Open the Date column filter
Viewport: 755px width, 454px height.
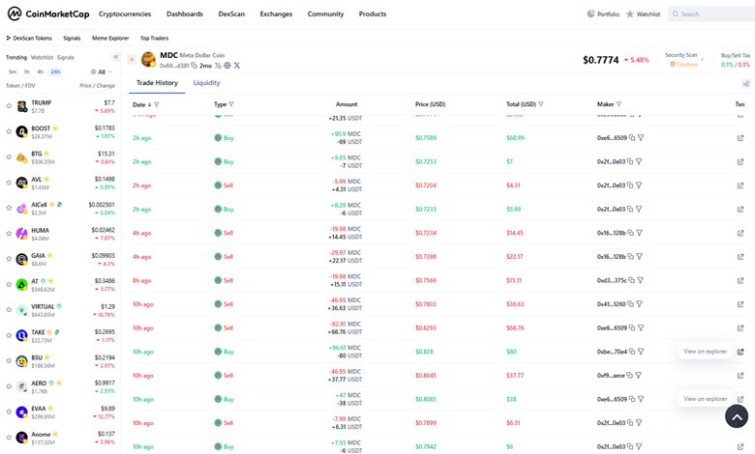[x=157, y=104]
